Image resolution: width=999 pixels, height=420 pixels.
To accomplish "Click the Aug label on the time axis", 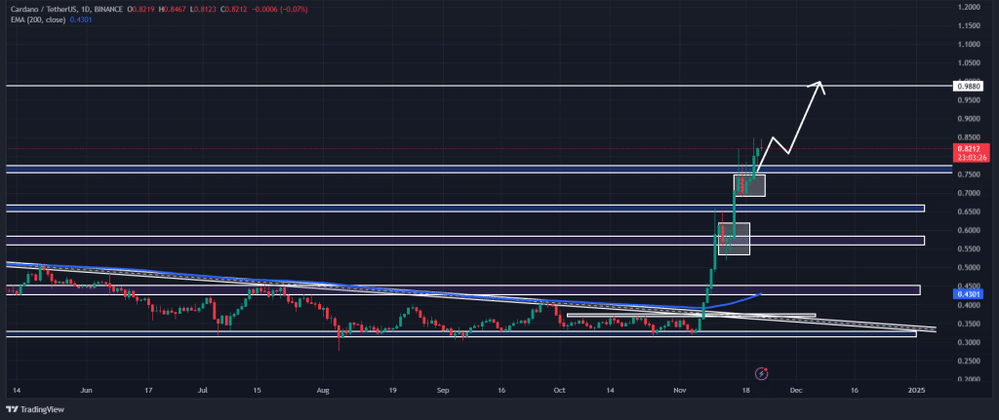I will click(x=324, y=390).
